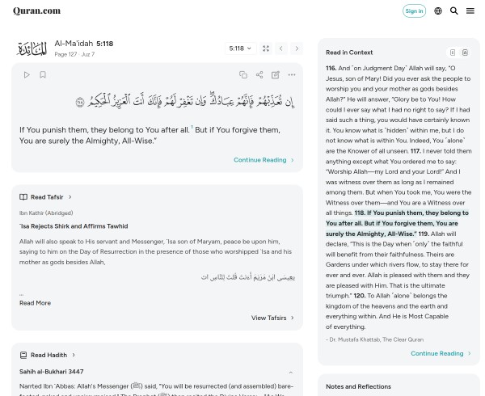Copy the verse text icon
The image size is (485, 396).
point(243,75)
